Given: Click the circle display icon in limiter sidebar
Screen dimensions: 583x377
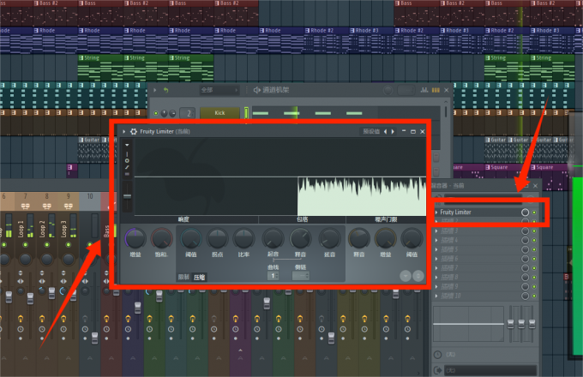Looking at the screenshot, I should 127,160.
